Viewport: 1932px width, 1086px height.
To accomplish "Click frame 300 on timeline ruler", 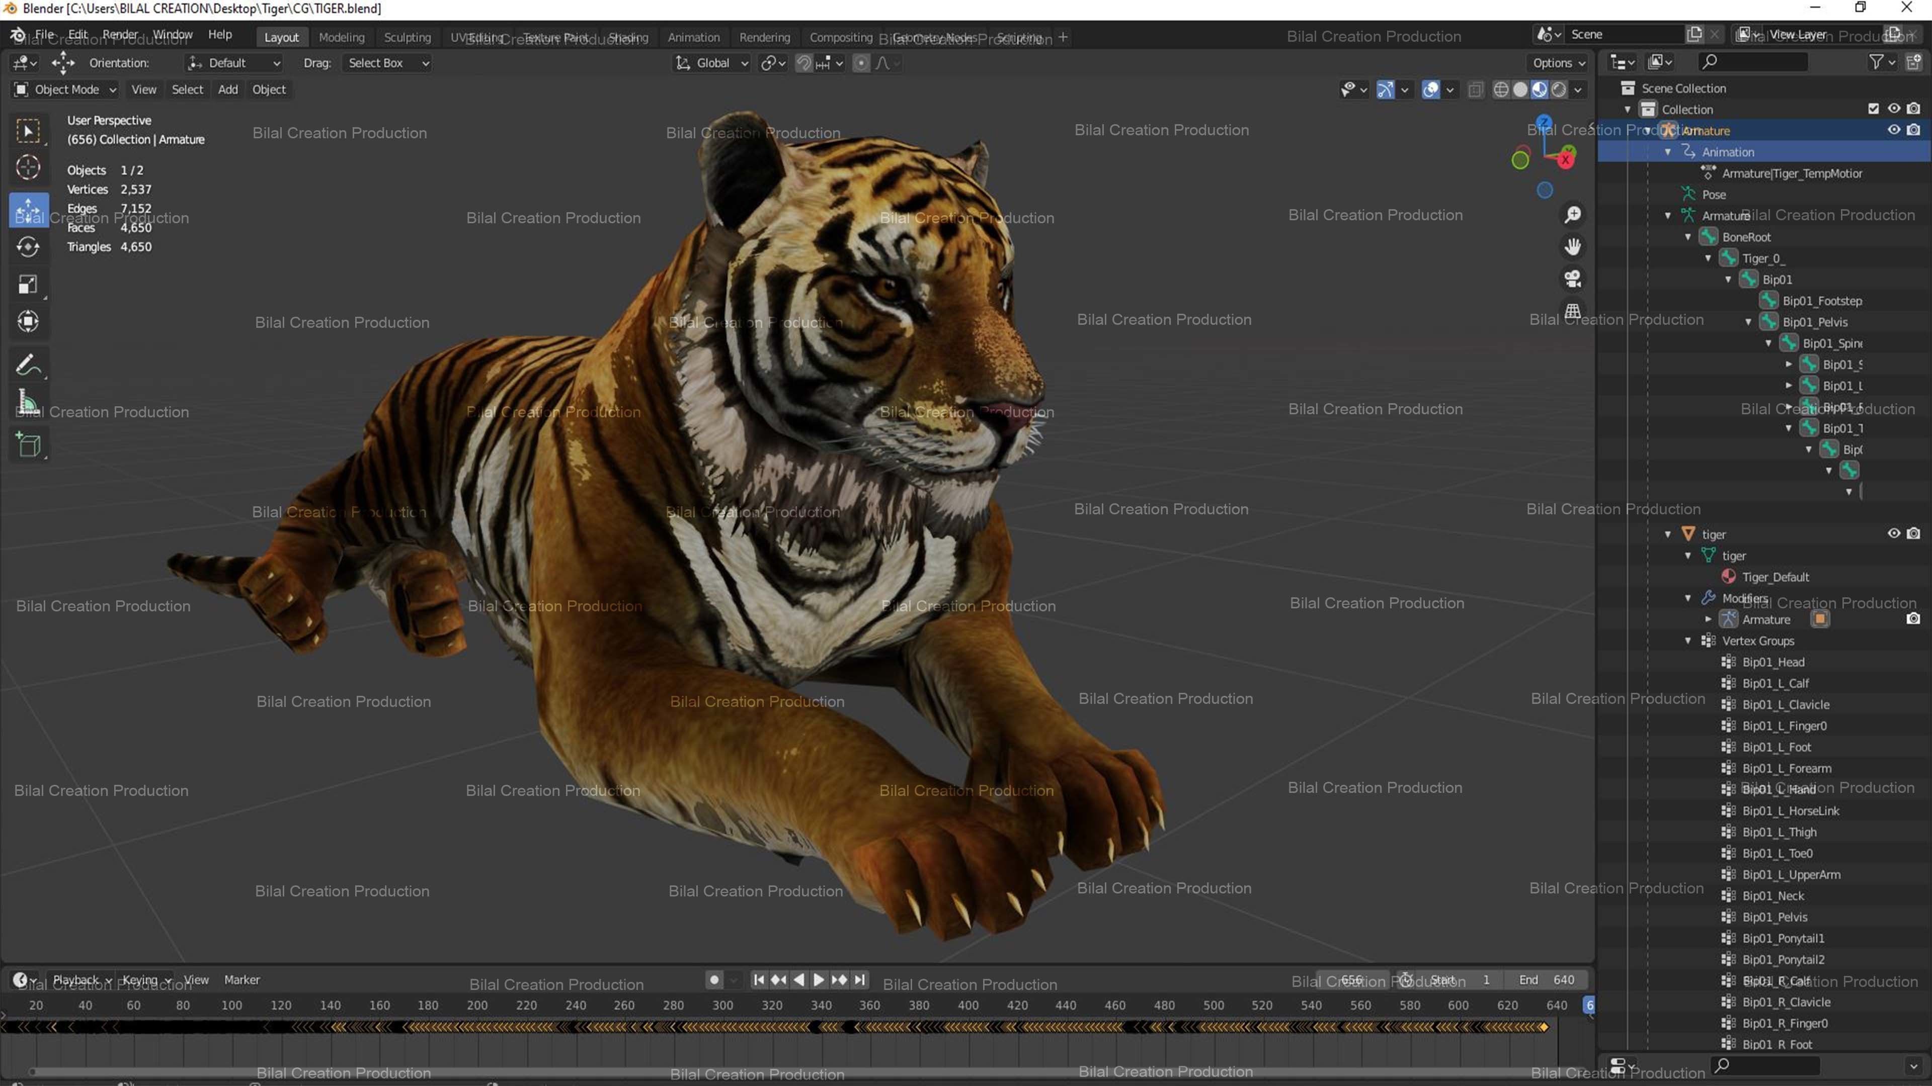I will tap(722, 1005).
